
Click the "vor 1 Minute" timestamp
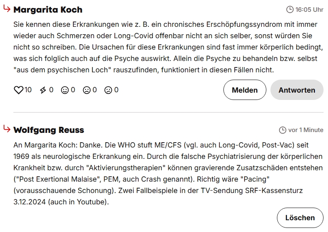pyautogui.click(x=306, y=130)
